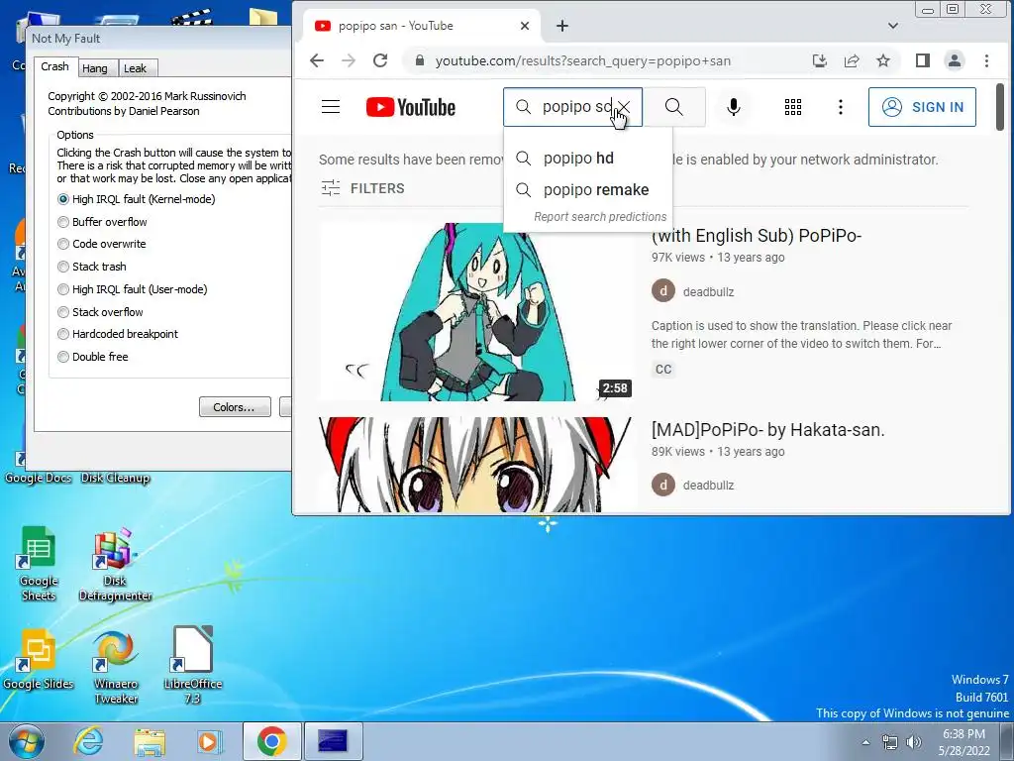1014x761 pixels.
Task: Click Miku video thumbnail 2:58
Action: point(476,312)
